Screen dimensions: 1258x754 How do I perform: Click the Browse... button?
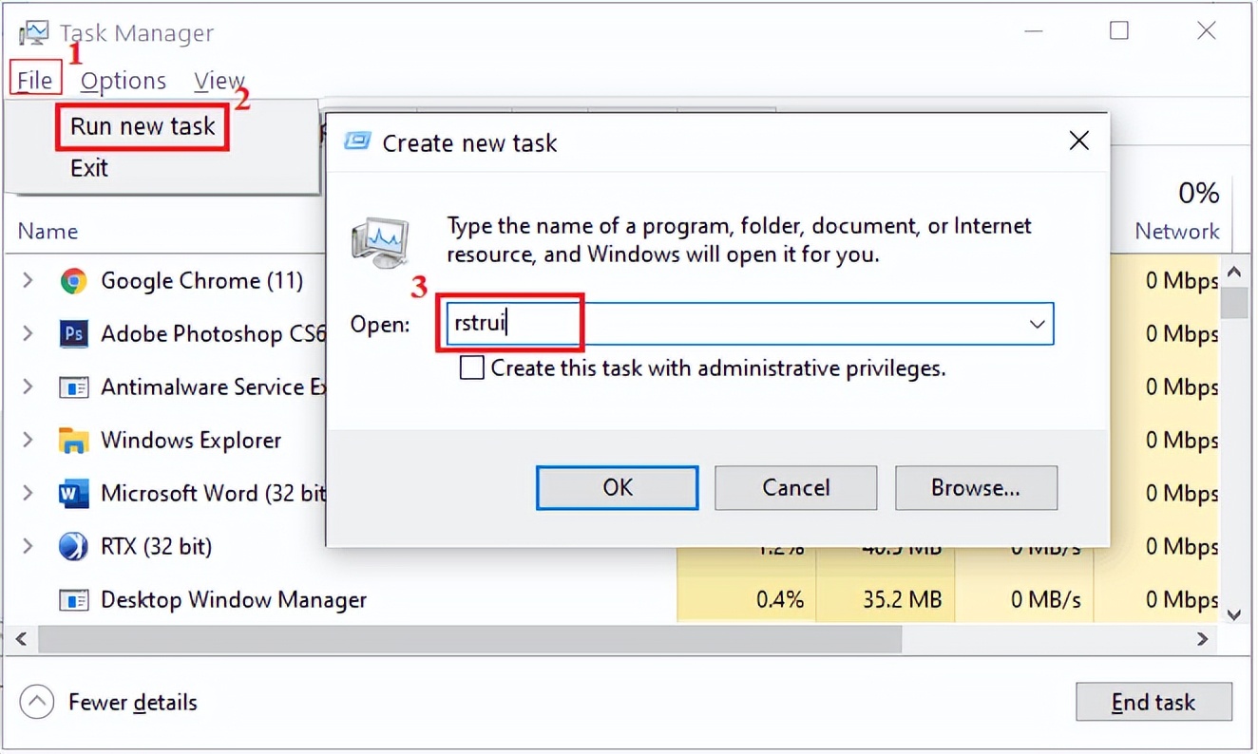coord(976,488)
